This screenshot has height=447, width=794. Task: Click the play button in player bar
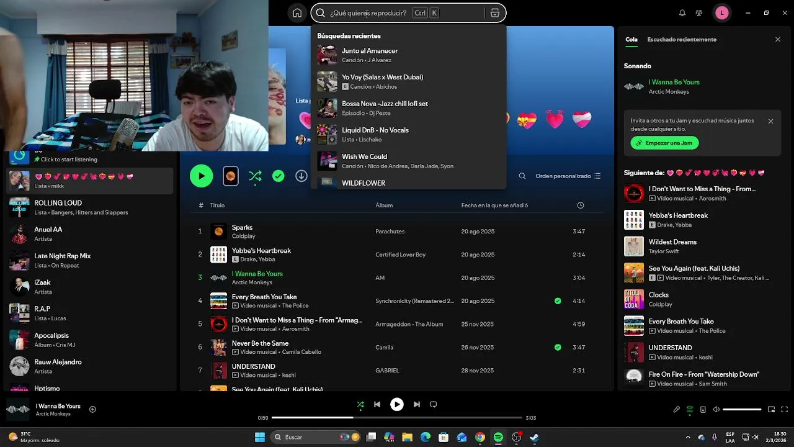397,405
